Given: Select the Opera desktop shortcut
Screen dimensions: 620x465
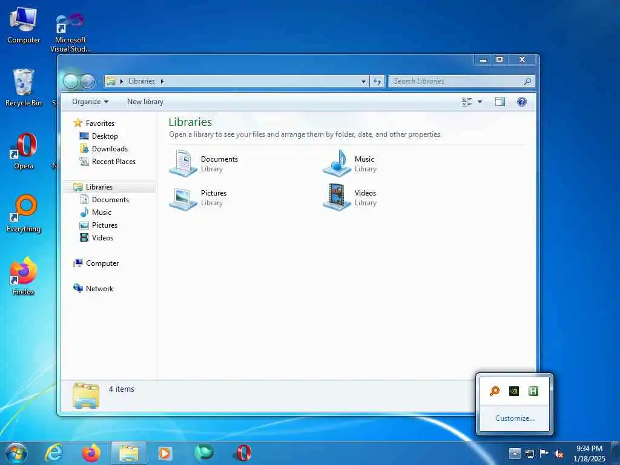Looking at the screenshot, I should click(x=24, y=151).
